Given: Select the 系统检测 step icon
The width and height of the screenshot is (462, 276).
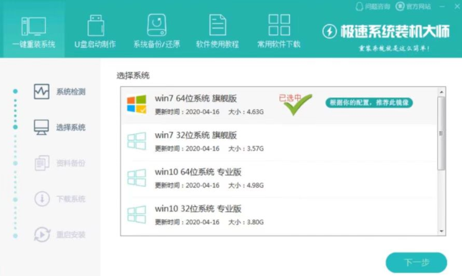Looking at the screenshot, I should click(42, 92).
